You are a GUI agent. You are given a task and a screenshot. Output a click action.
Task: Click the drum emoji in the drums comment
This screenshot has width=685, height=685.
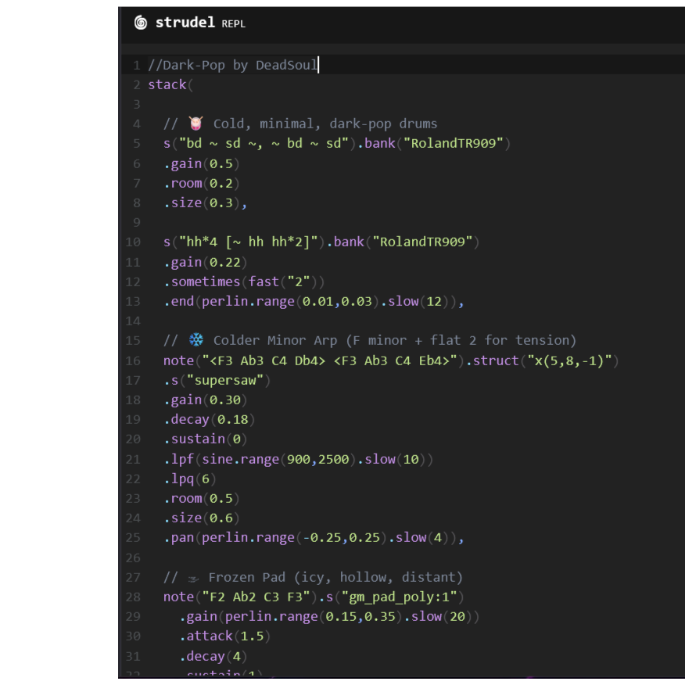pyautogui.click(x=195, y=124)
